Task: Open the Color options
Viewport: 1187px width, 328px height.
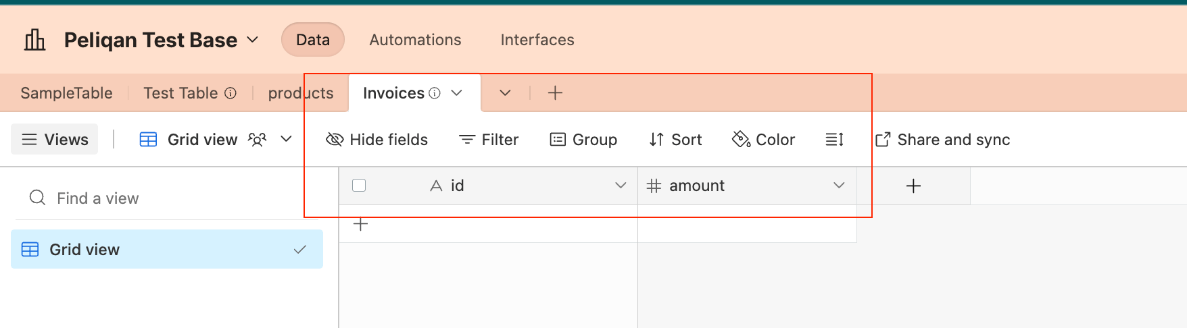Action: [x=763, y=140]
